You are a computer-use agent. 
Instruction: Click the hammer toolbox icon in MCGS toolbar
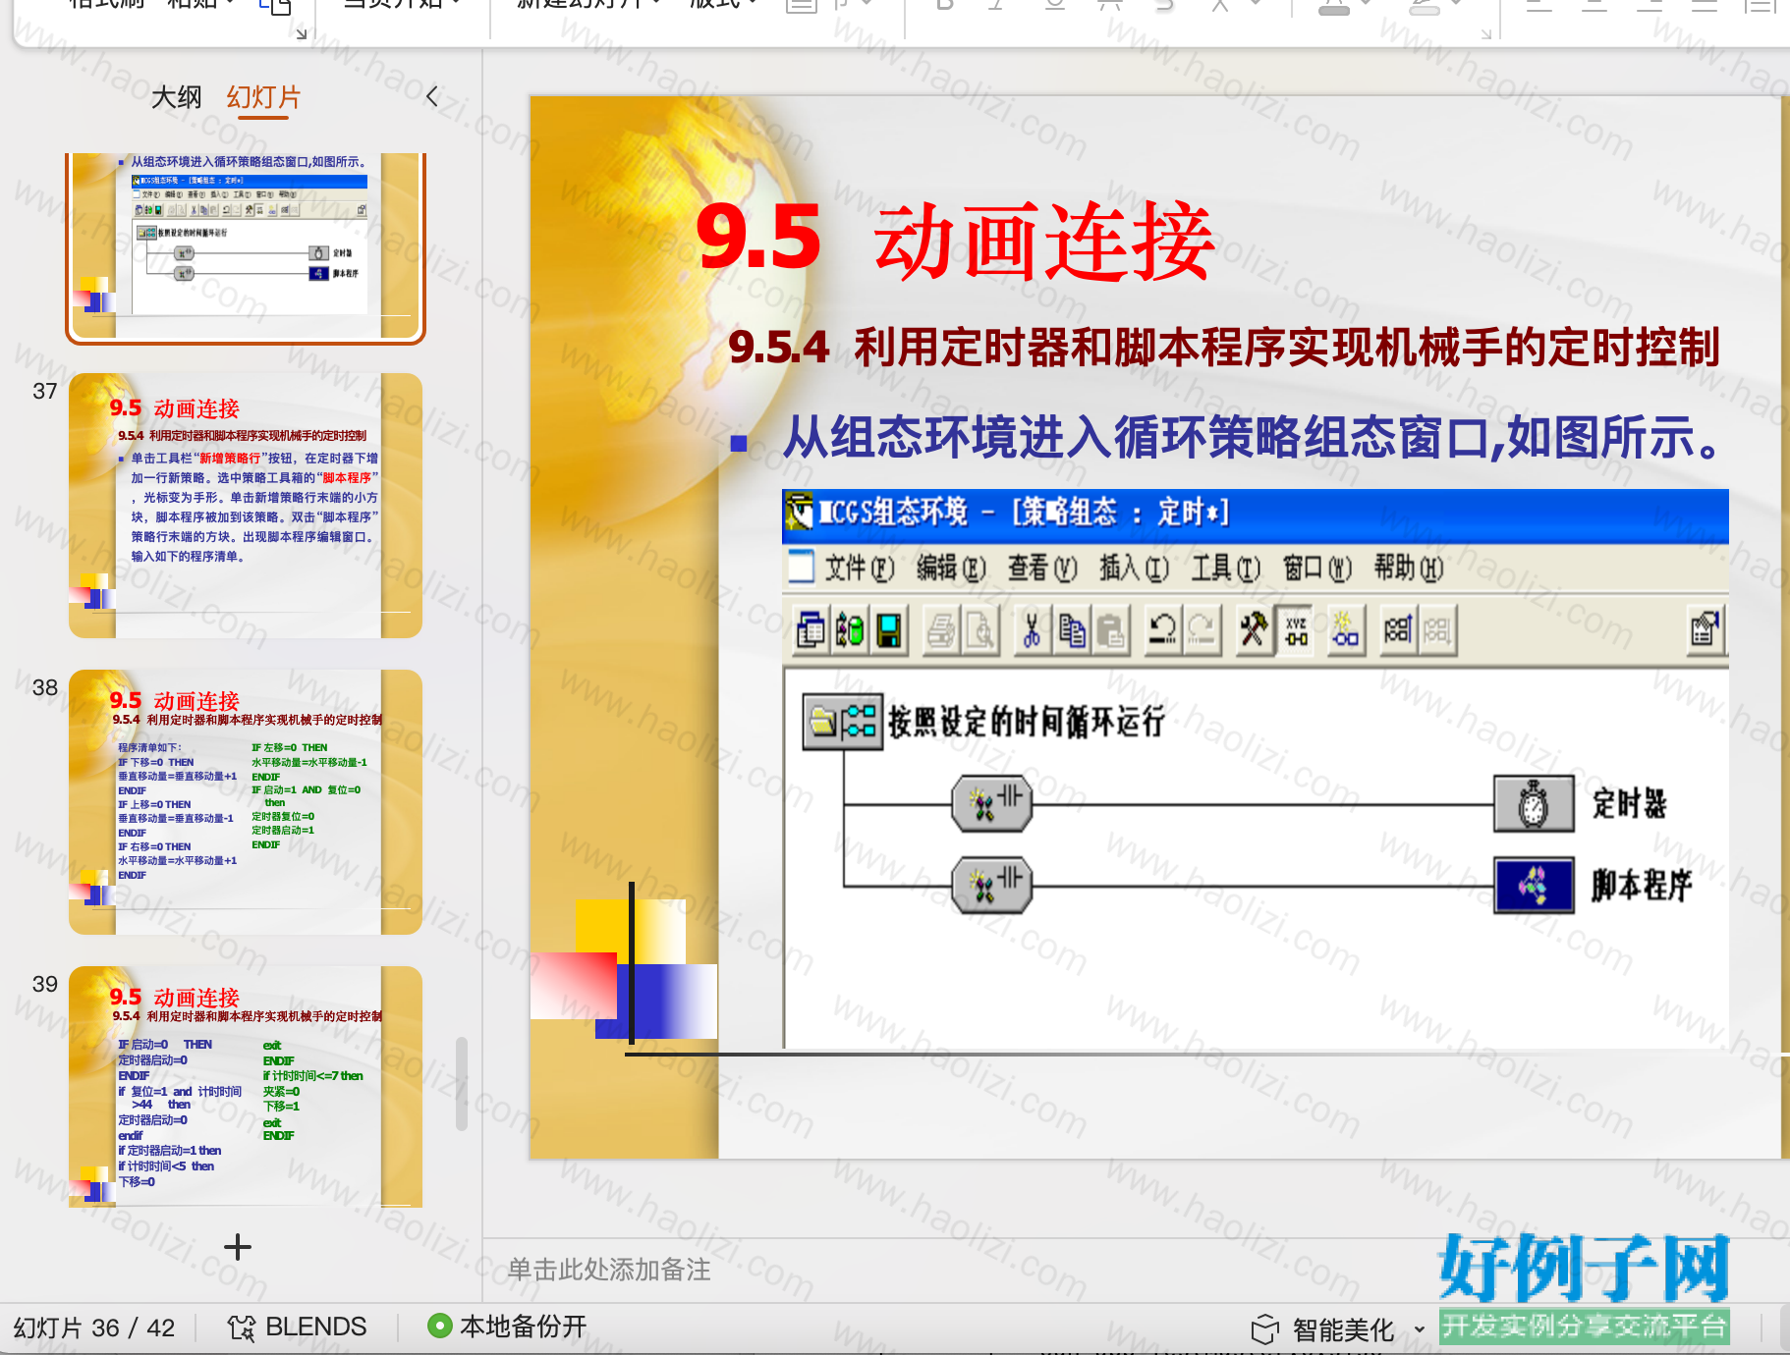click(x=1253, y=630)
